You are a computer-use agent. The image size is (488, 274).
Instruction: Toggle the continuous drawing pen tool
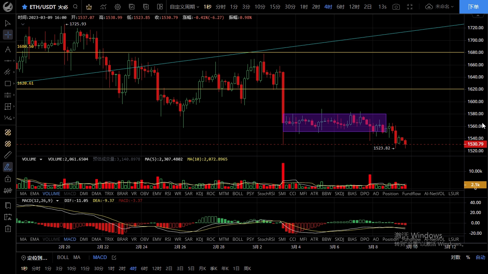pos(8,167)
